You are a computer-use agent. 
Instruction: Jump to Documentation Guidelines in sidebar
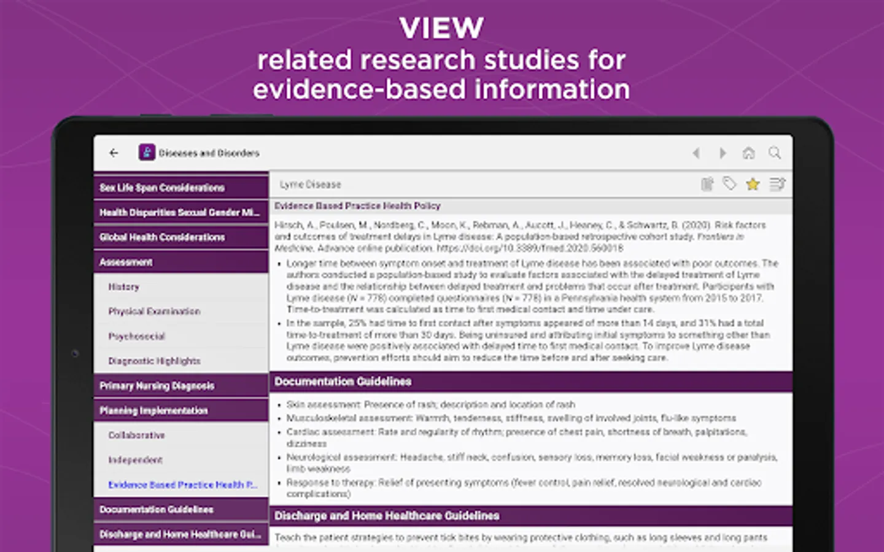[x=181, y=509]
